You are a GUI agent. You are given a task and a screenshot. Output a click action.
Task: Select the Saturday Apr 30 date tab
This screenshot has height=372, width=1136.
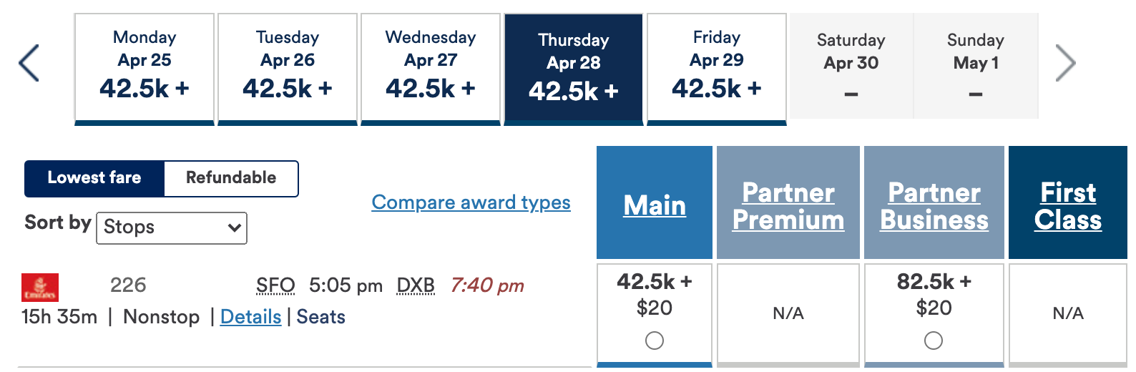click(x=851, y=66)
